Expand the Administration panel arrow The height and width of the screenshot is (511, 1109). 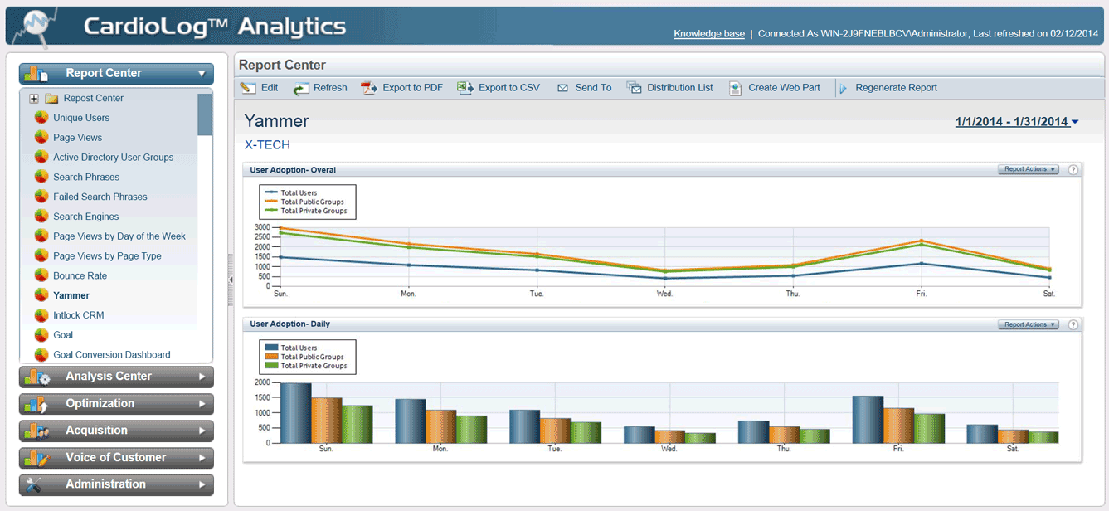202,484
